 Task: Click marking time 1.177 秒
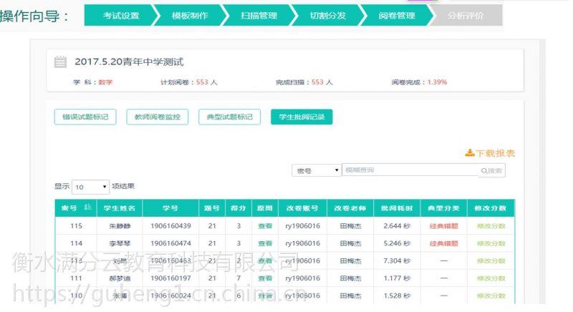[397, 278]
